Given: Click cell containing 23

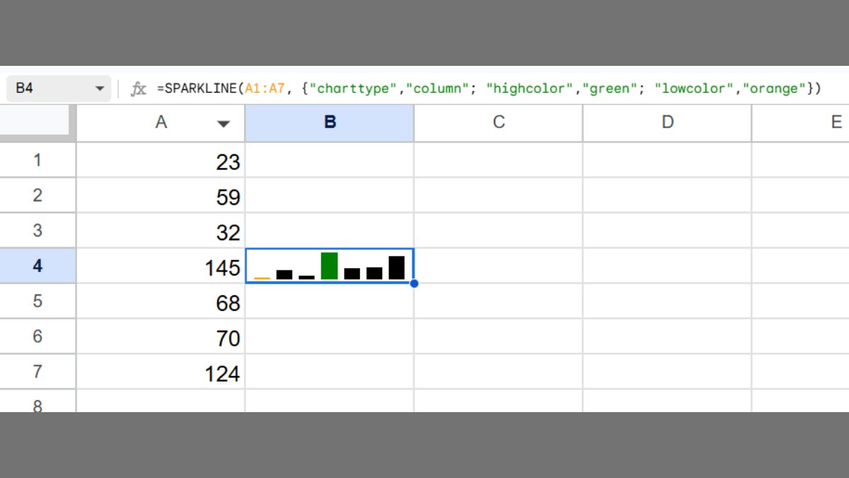Looking at the screenshot, I should 161,160.
